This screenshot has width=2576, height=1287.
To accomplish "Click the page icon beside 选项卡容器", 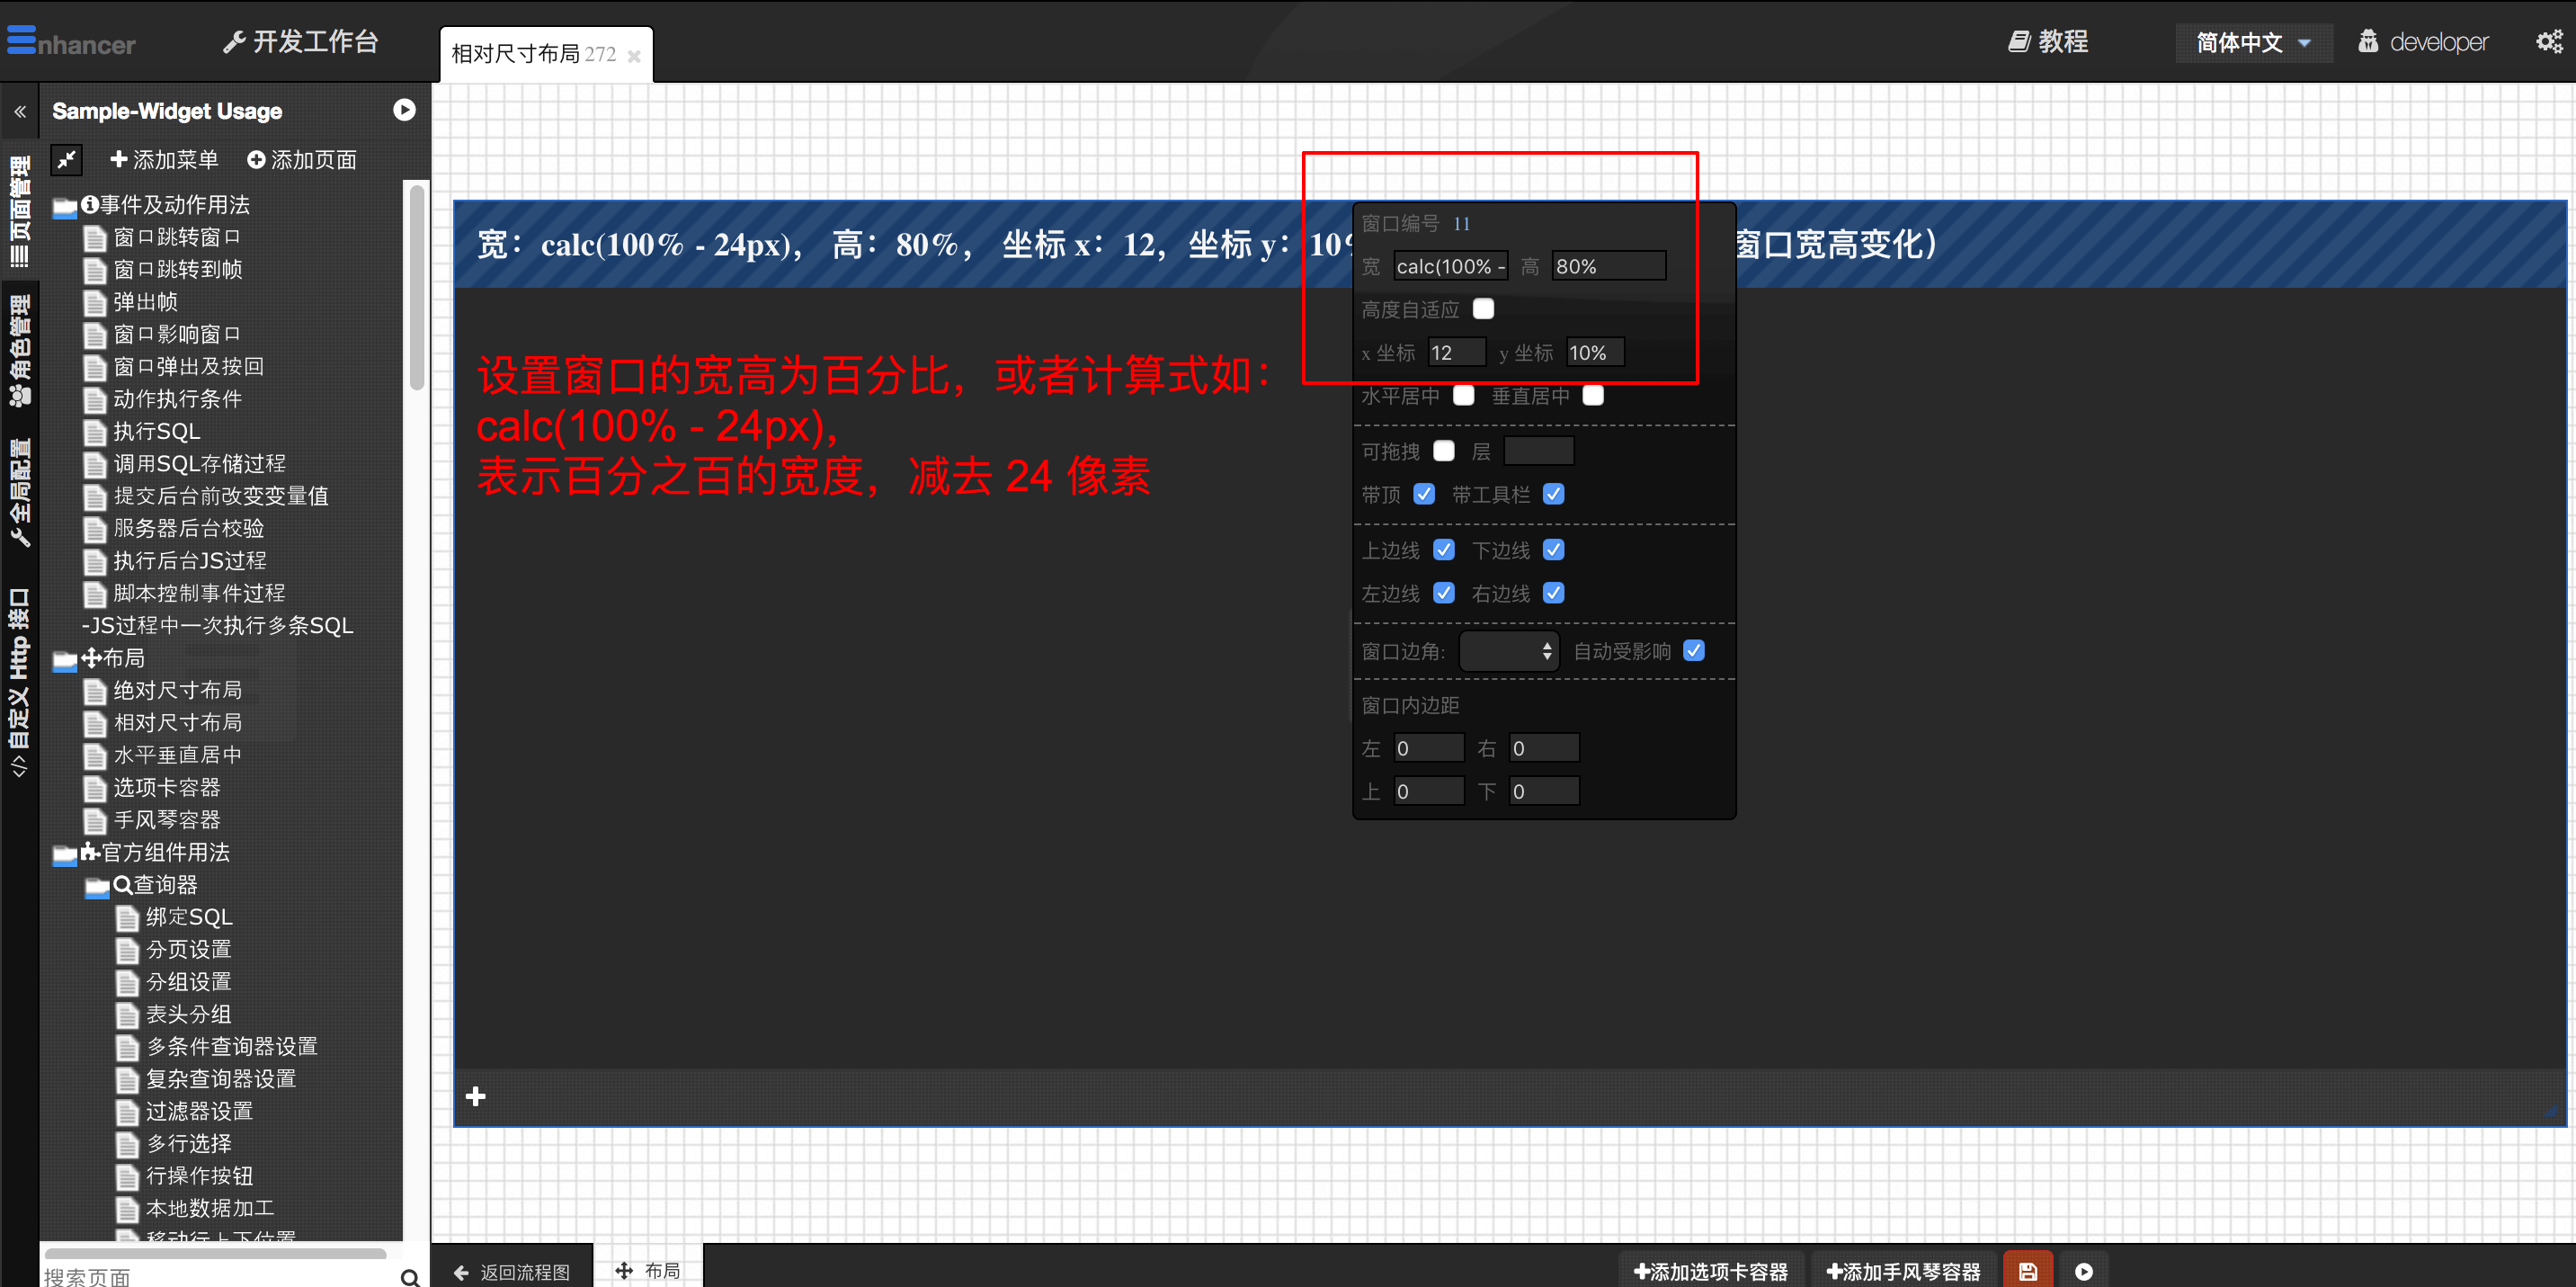I will 95,789.
